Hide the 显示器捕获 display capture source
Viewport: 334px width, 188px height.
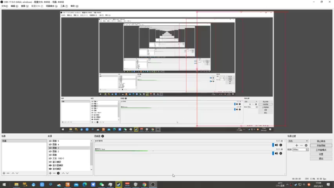50,165
